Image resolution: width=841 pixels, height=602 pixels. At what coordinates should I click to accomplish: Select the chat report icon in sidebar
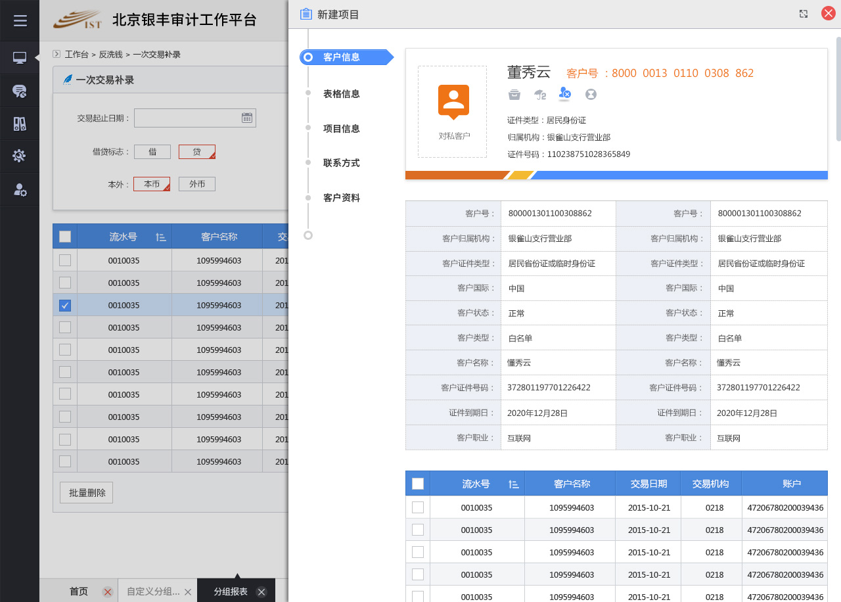pyautogui.click(x=20, y=90)
